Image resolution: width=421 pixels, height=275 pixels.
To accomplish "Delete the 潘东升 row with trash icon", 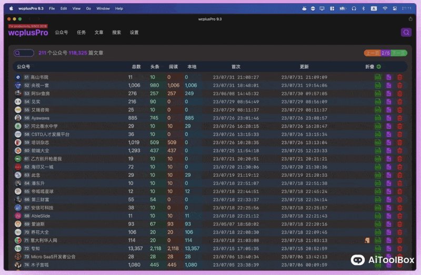I will click(x=399, y=184).
